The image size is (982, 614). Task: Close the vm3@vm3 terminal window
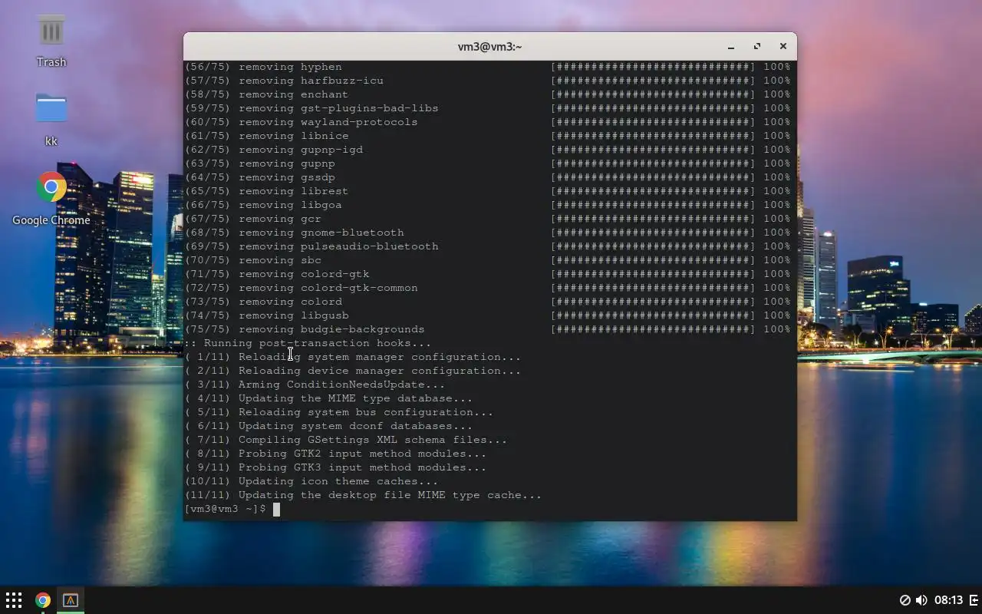(783, 47)
